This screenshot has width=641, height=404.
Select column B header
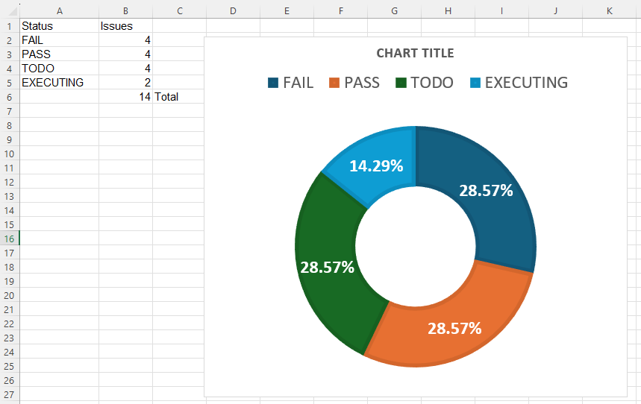click(125, 11)
